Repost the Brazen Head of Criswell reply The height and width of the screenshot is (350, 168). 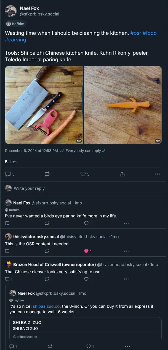47,279
